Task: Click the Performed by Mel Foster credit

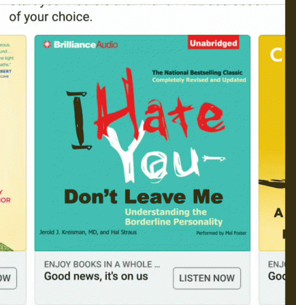Action: click(x=221, y=233)
